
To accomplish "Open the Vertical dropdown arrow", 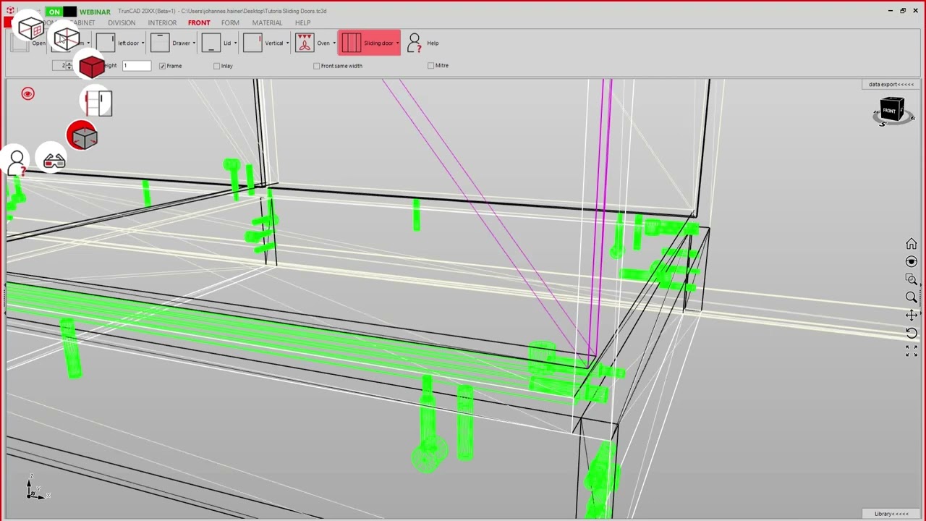I will (287, 43).
